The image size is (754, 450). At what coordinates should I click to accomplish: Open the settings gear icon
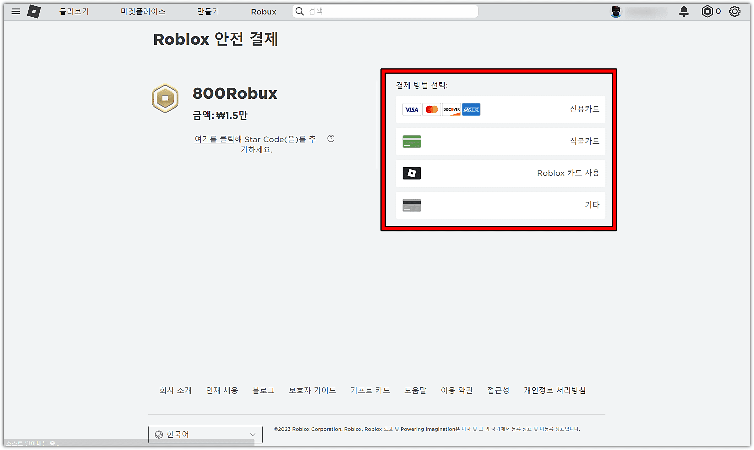[x=735, y=12]
